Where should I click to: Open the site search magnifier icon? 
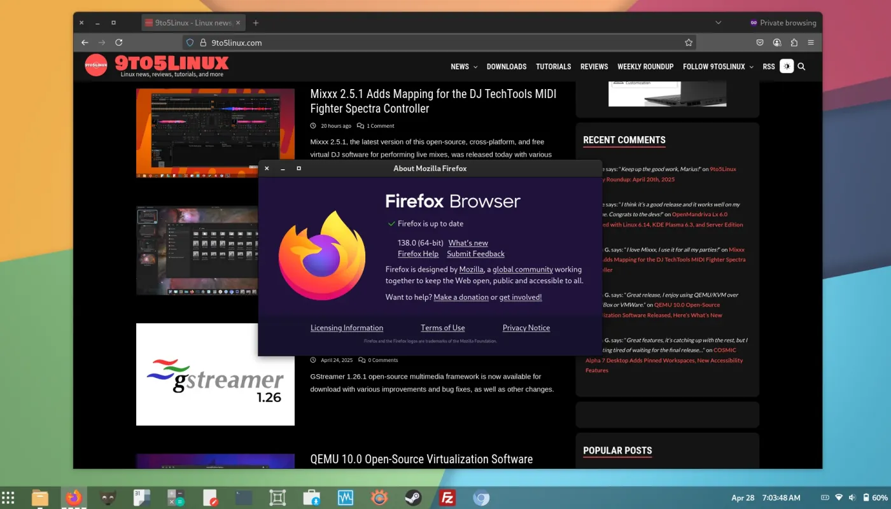click(801, 66)
